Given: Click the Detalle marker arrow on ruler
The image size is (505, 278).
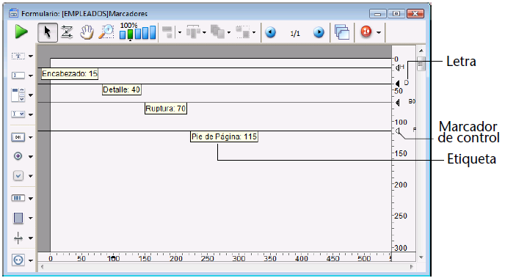Looking at the screenshot, I should pyautogui.click(x=397, y=84).
